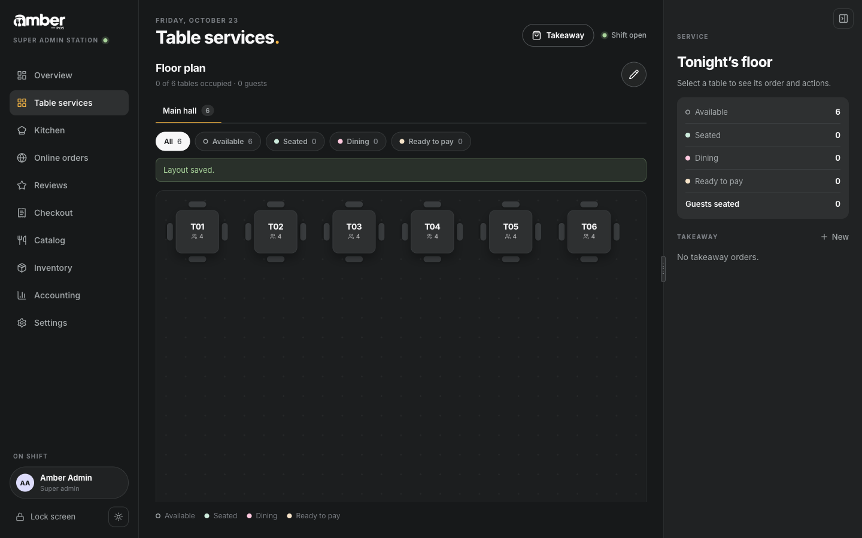Click the Online orders globe icon
This screenshot has height=538, width=862.
tap(22, 158)
